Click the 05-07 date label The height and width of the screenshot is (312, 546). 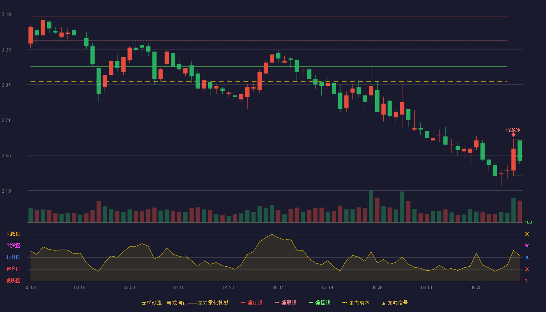click(278, 287)
